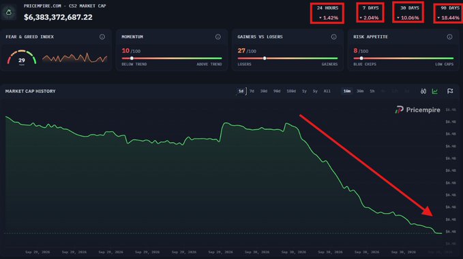Screen dimensions: 463x259
Task: Open Gainers vs Losers info icon
Action: [333, 37]
